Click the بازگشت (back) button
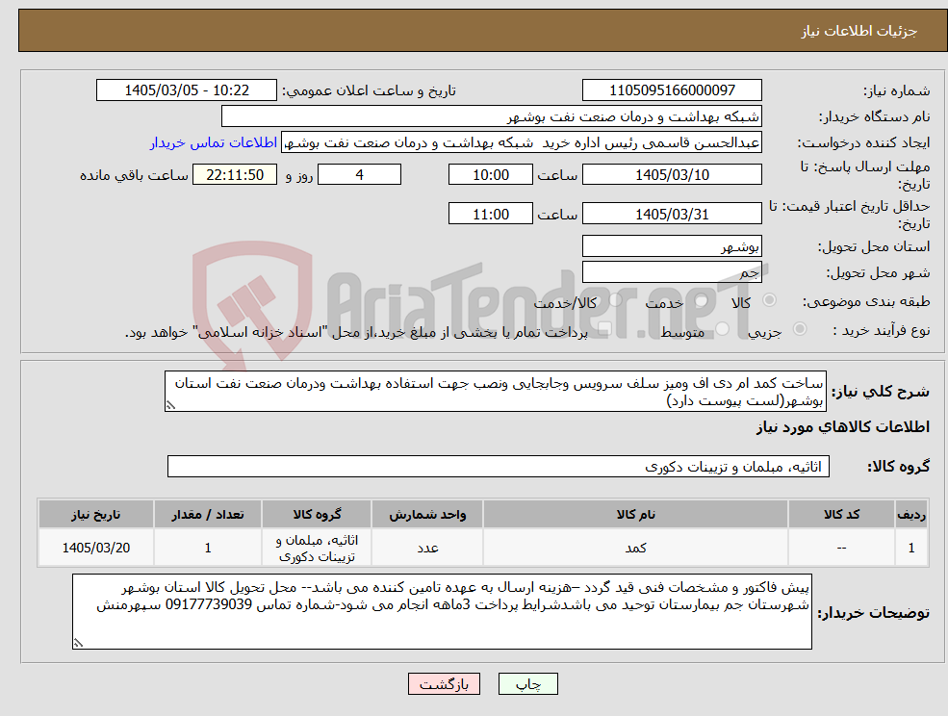Image resolution: width=948 pixels, height=716 pixels. (x=444, y=684)
